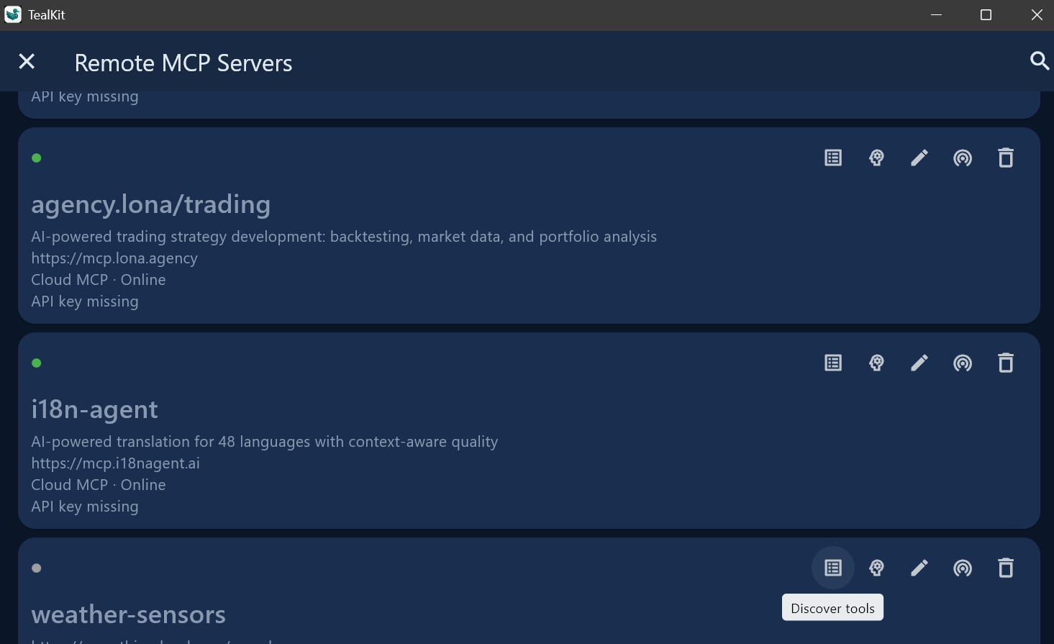
Task: Close the Remote MCP Servers page with the X icon
Action: [27, 62]
